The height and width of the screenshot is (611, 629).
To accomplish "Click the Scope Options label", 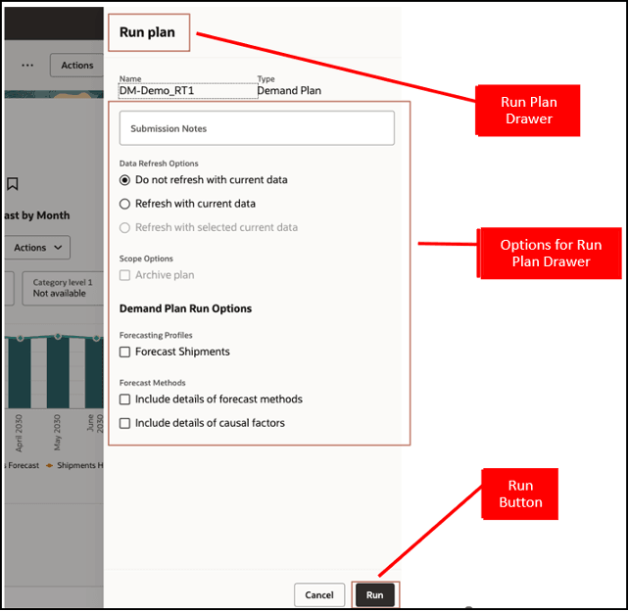I will coord(146,258).
